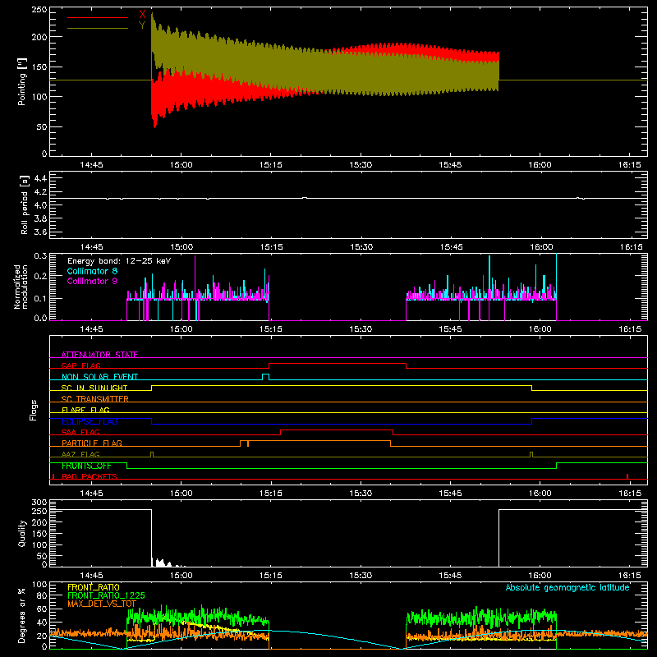Image resolution: width=657 pixels, height=657 pixels.
Task: Click the 15:30 tick under Quality plot
Action: coord(361,576)
